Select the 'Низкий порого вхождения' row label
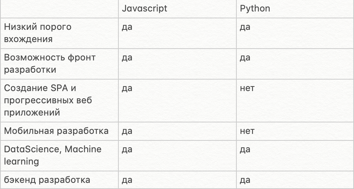 pos(38,33)
